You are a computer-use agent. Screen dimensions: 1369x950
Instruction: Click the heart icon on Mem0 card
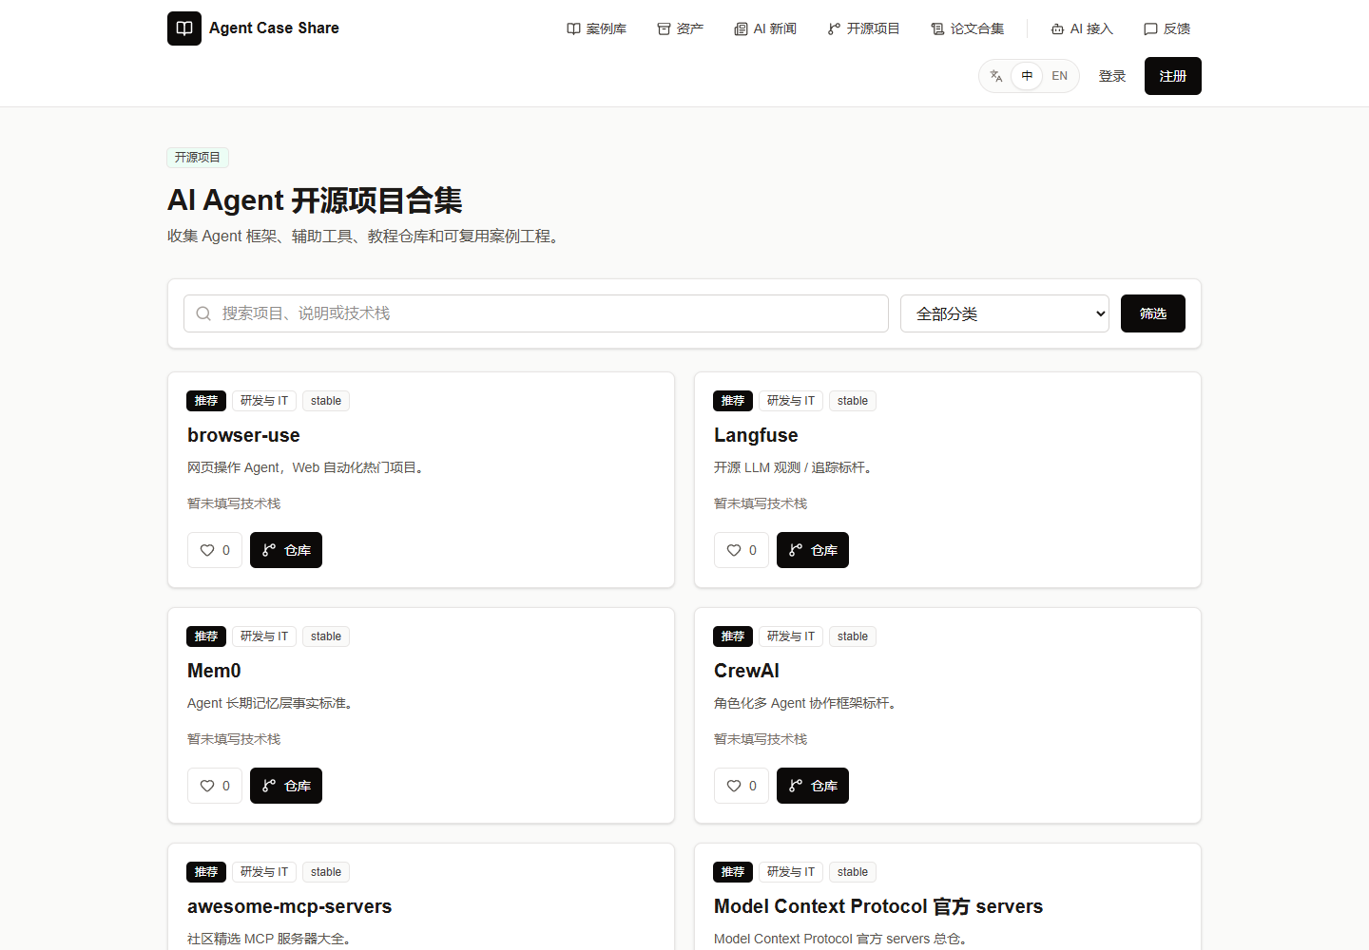(x=207, y=786)
